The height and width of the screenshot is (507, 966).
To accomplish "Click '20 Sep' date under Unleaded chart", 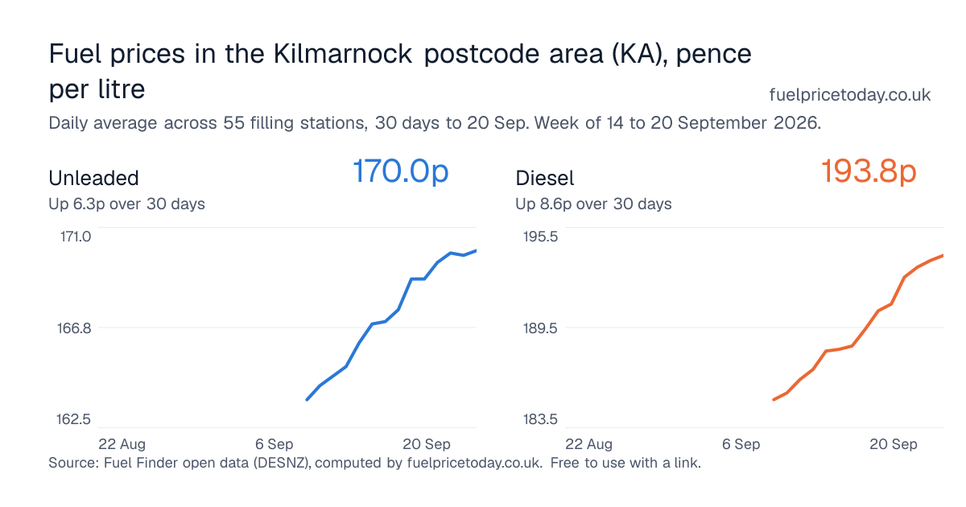I will [427, 444].
